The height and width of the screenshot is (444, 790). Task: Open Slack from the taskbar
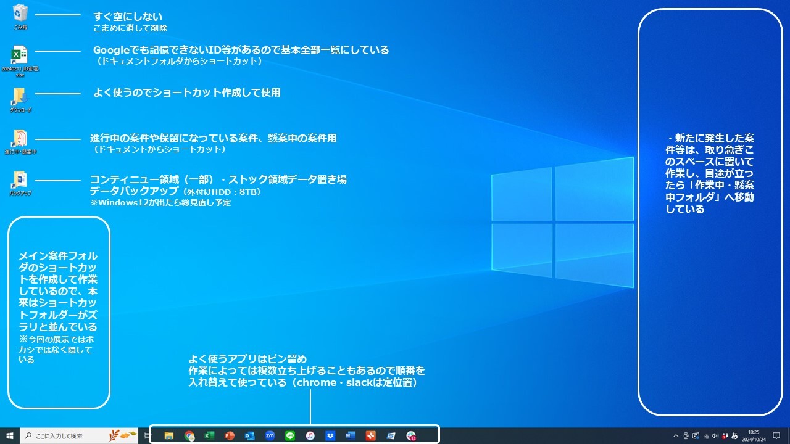point(411,436)
